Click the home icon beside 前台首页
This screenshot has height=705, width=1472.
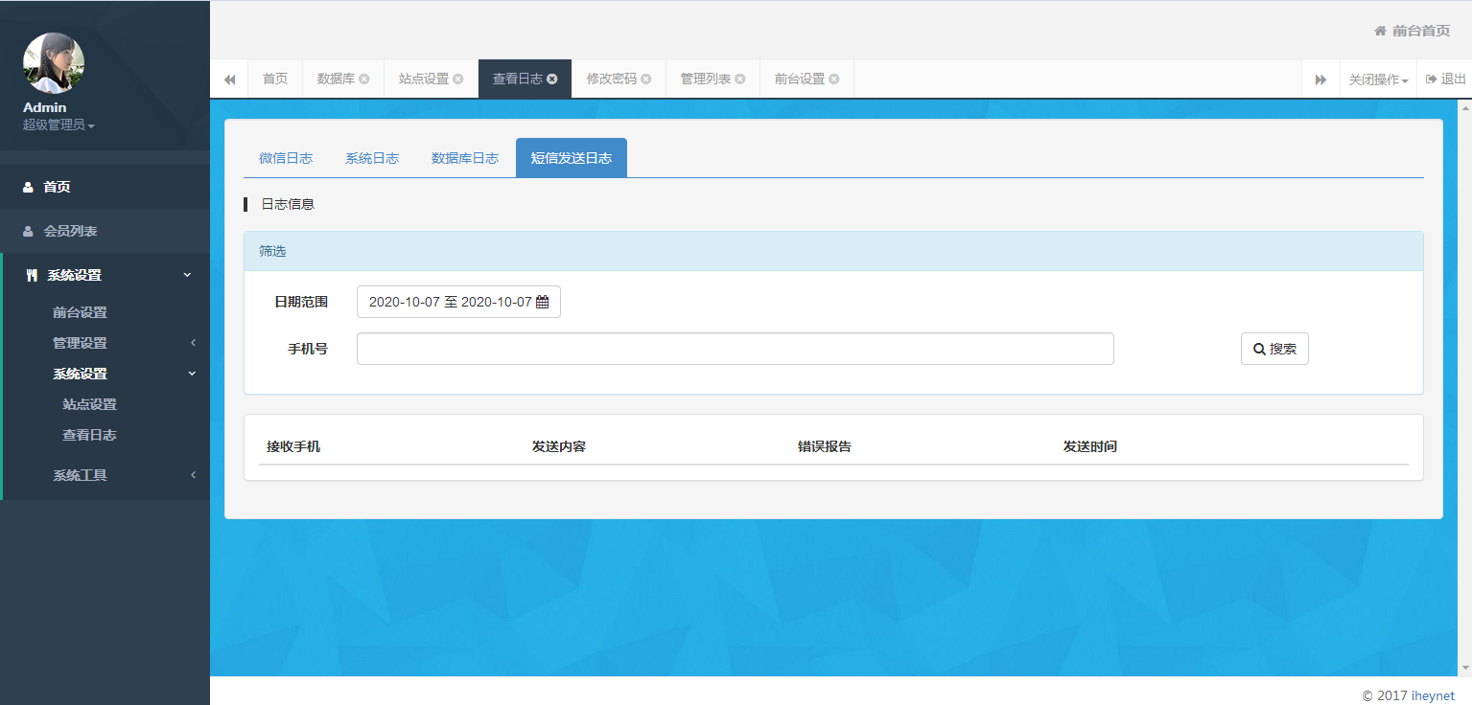(1378, 30)
